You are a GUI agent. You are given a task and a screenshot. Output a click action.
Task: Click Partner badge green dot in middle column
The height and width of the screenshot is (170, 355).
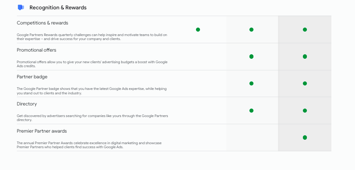click(251, 83)
